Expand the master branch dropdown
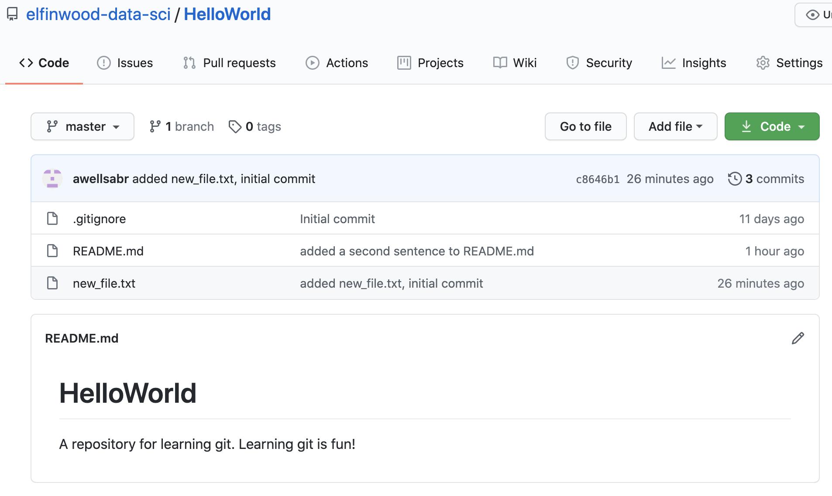This screenshot has width=832, height=496. (x=83, y=126)
